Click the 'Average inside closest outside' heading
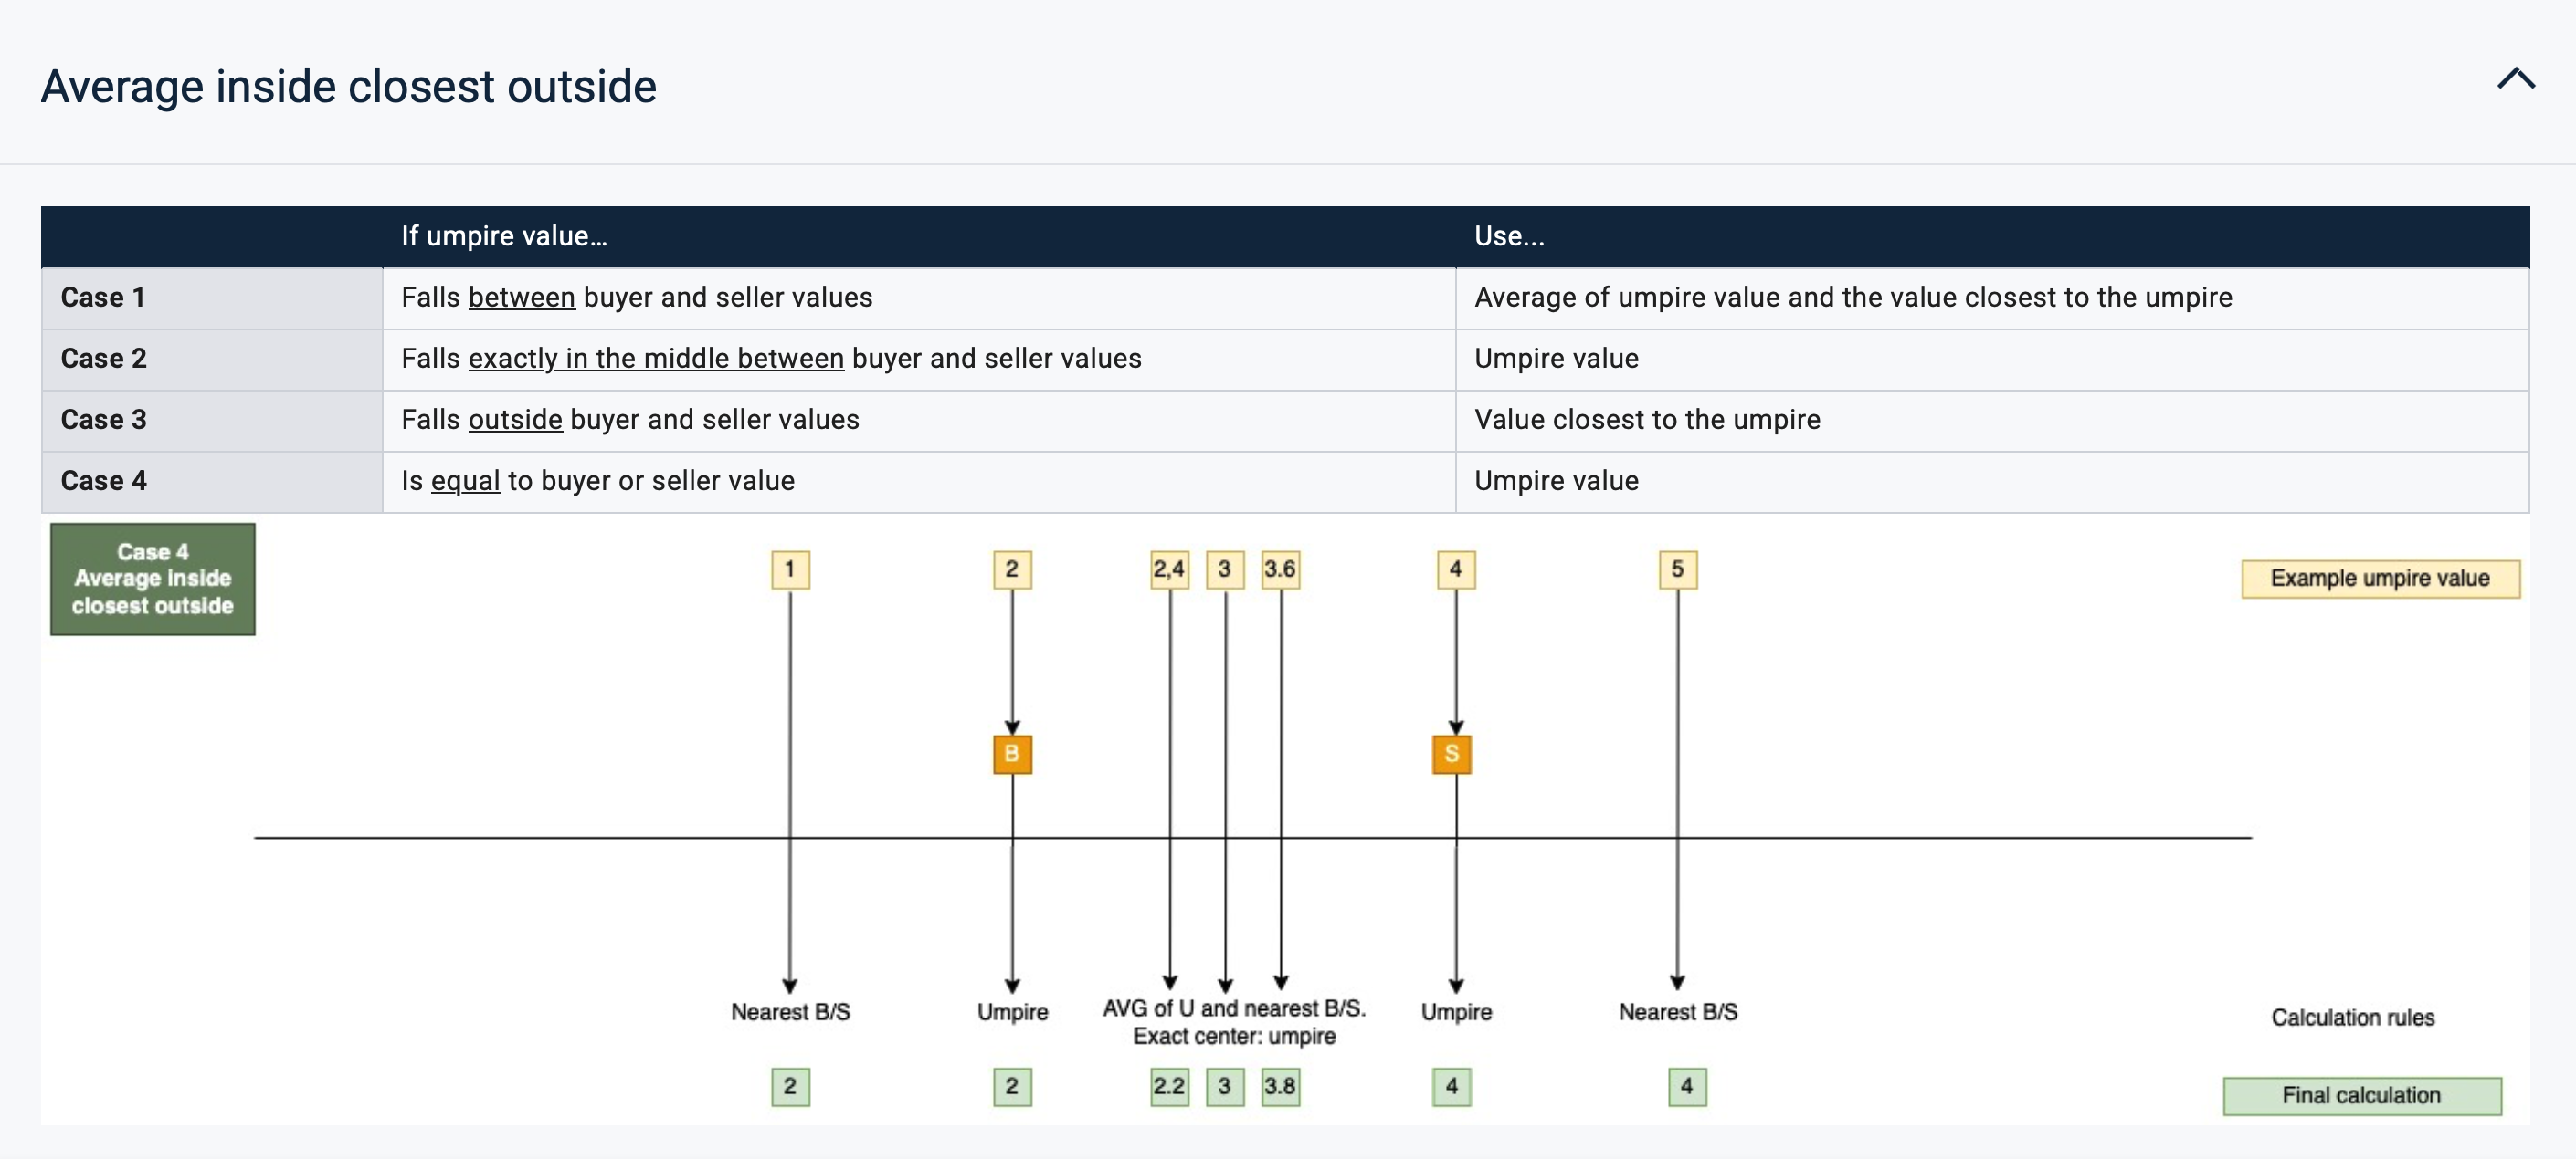This screenshot has height=1159, width=2576. (348, 87)
